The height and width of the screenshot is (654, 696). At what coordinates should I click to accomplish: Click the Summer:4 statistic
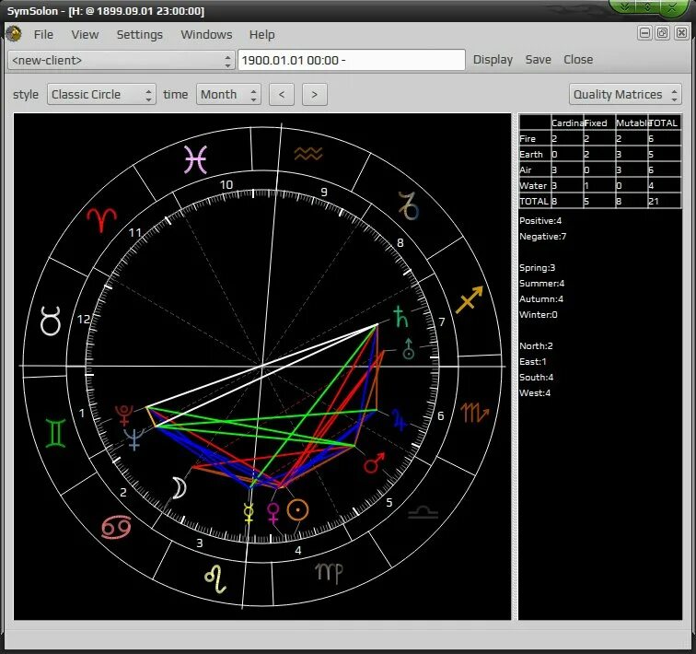point(541,284)
